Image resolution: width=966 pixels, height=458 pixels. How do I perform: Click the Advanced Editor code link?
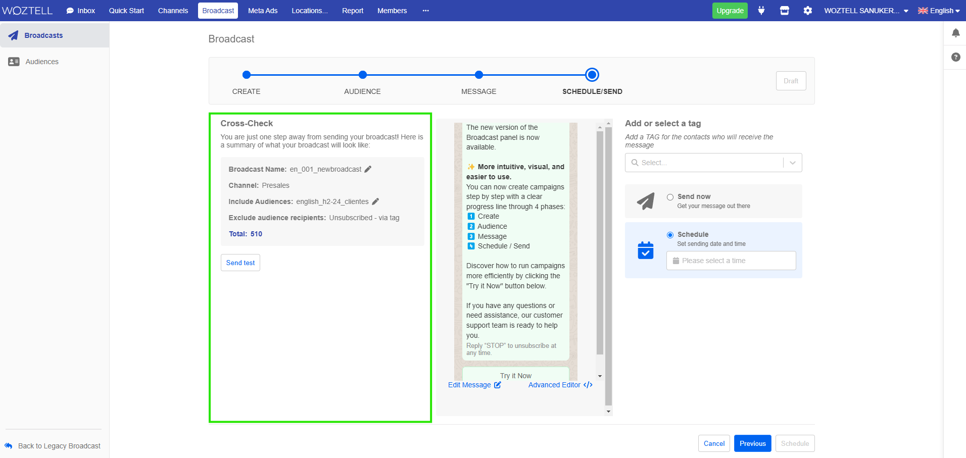coord(560,385)
